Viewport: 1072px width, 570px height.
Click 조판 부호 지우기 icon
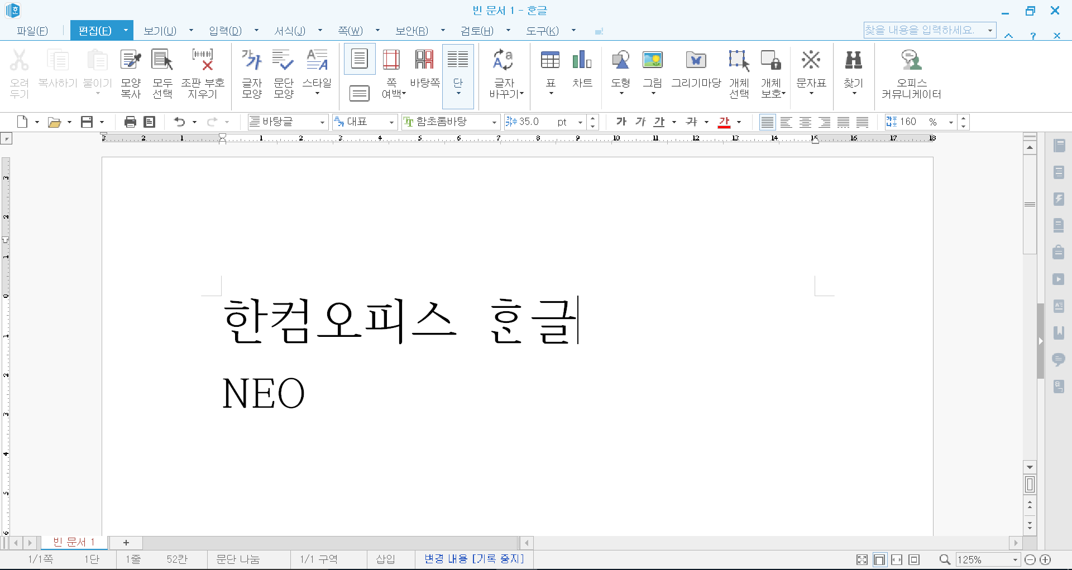[203, 74]
